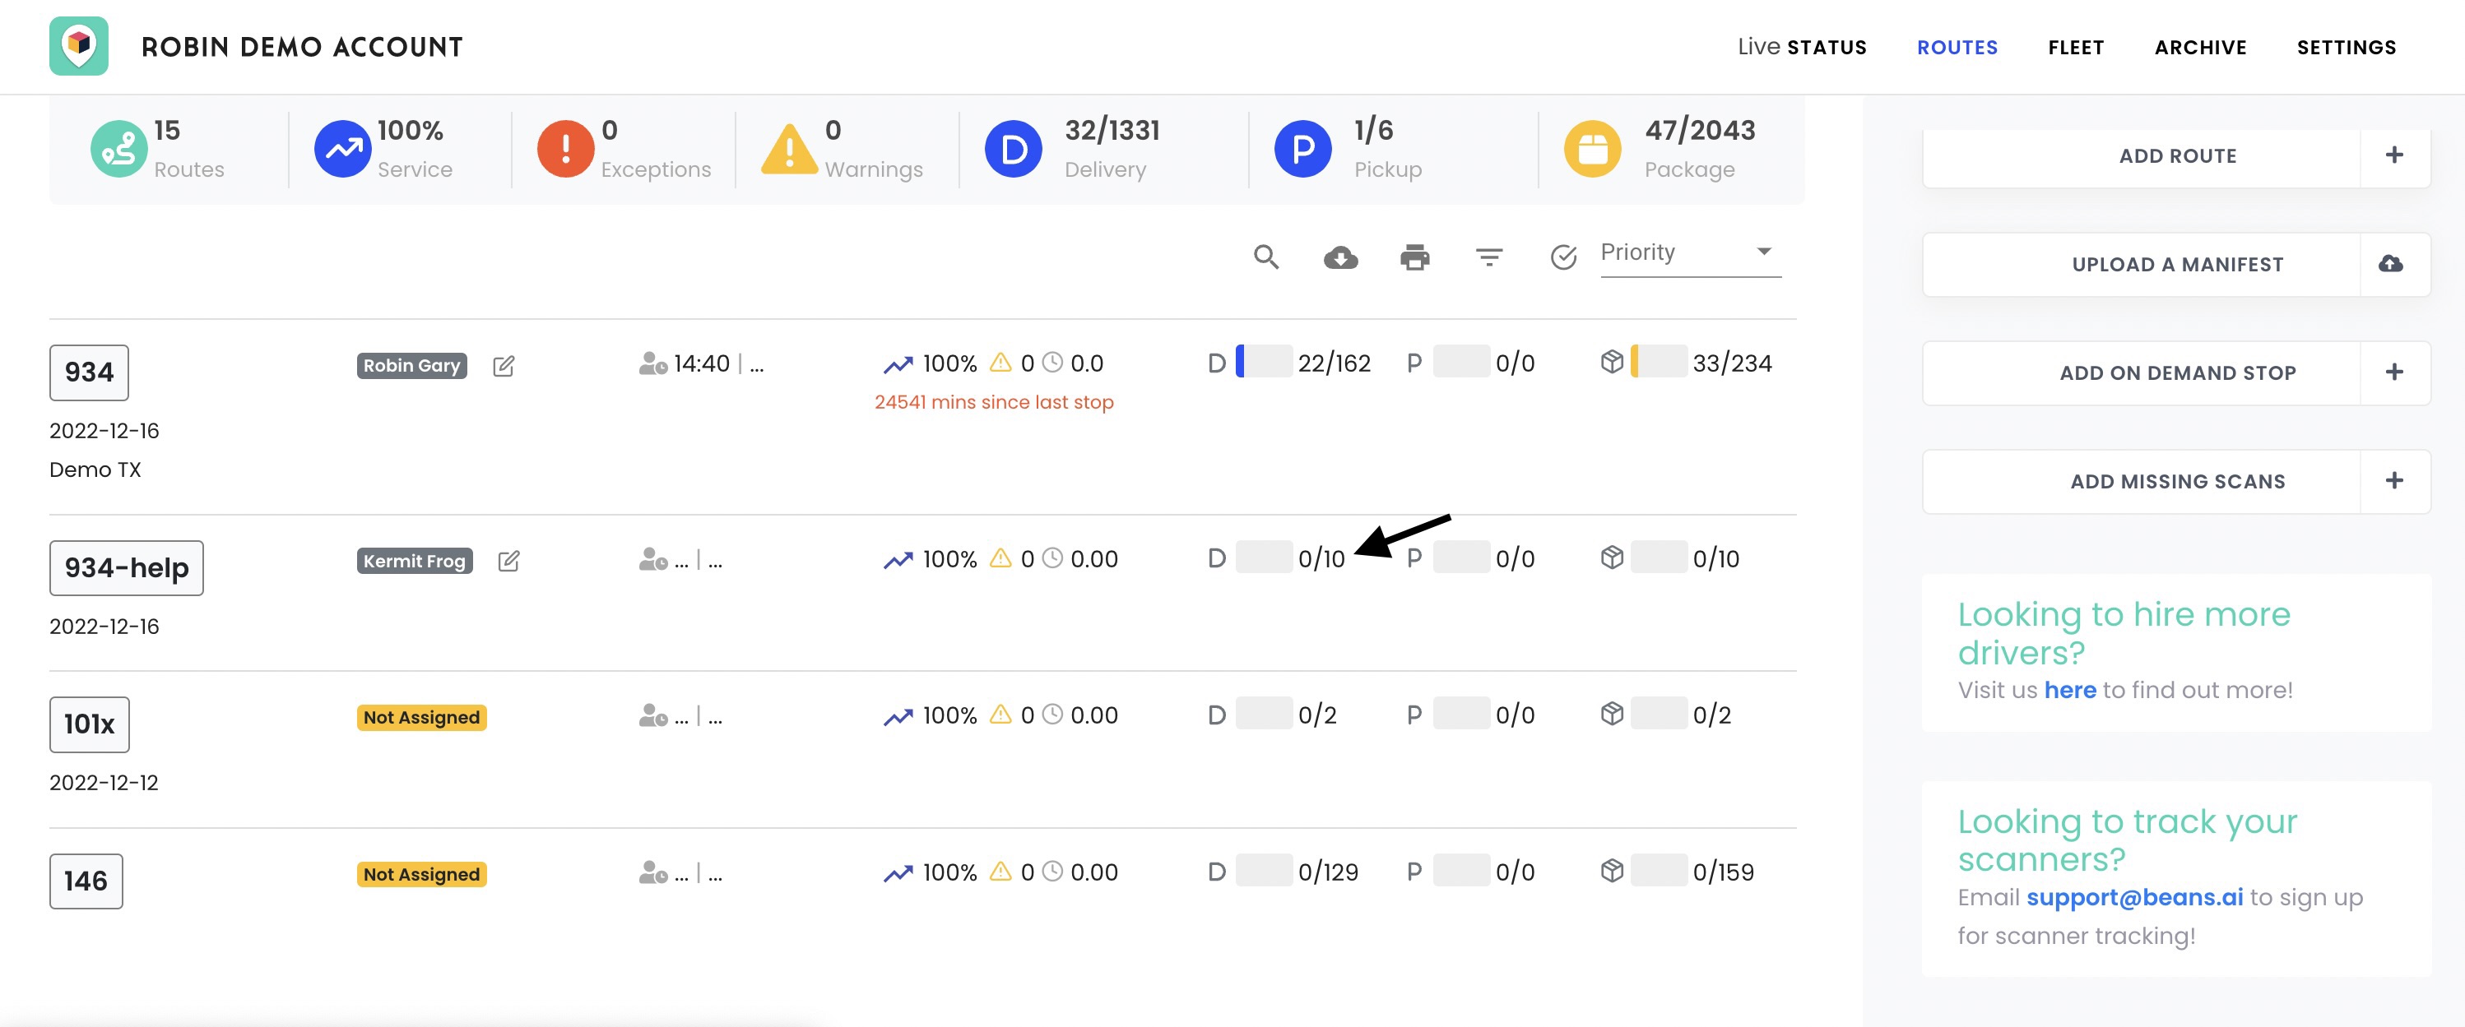Click the cloud download icon

point(1340,257)
